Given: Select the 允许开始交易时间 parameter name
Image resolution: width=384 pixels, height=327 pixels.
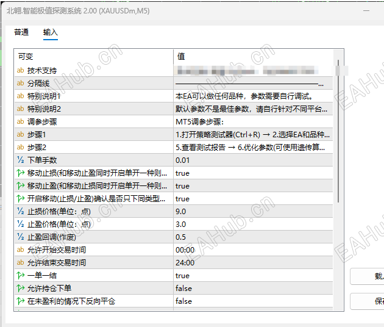Looking at the screenshot, I should point(57,250).
